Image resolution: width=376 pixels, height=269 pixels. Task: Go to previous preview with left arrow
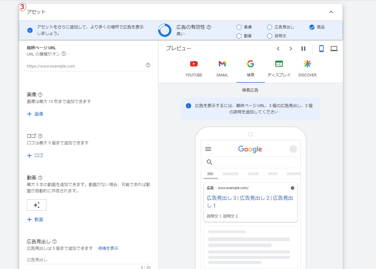pos(278,49)
